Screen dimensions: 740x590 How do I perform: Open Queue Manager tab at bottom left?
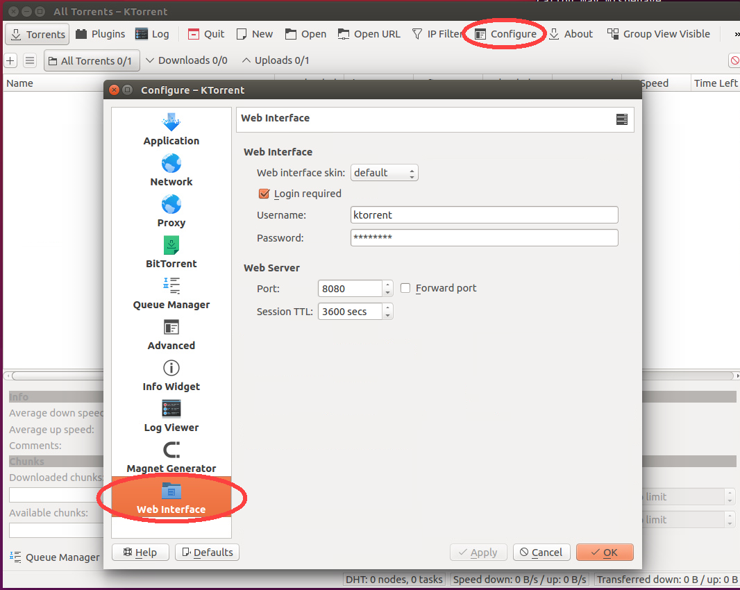point(55,557)
